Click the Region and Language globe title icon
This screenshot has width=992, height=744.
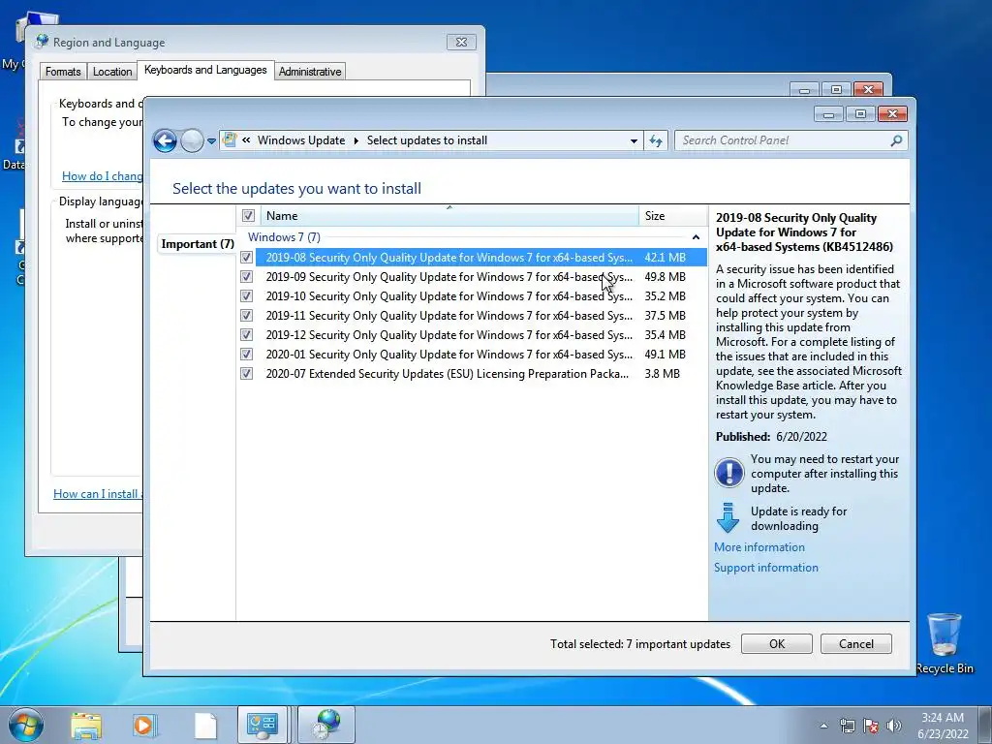click(x=43, y=42)
